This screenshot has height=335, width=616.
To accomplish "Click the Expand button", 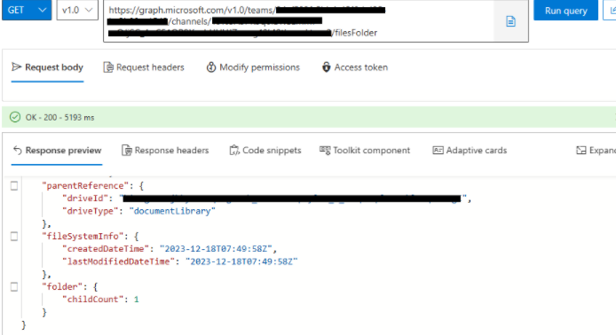I will coord(596,151).
